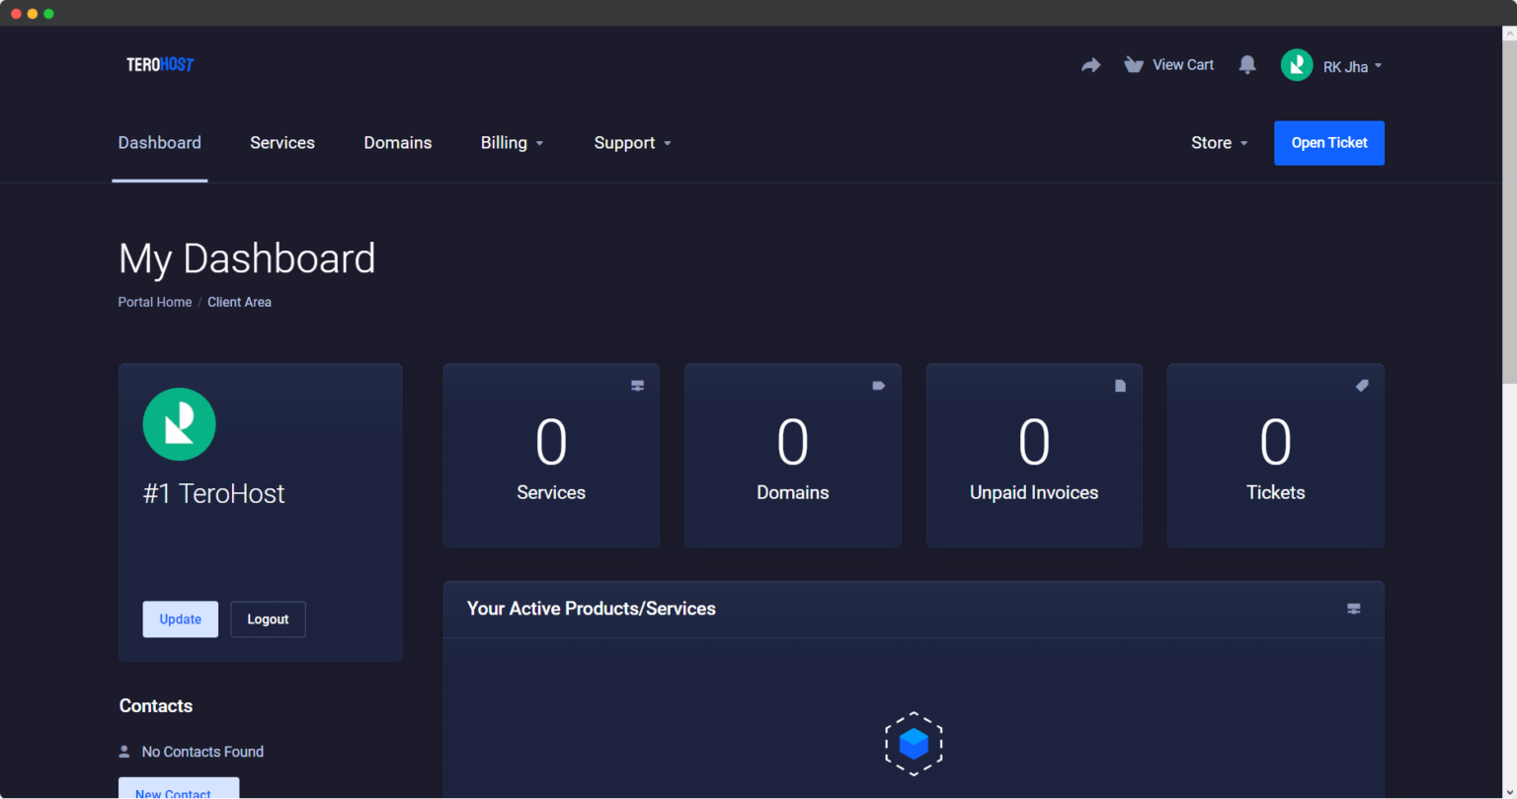The image size is (1517, 799).
Task: Expand the Billing dropdown
Action: [x=512, y=143]
